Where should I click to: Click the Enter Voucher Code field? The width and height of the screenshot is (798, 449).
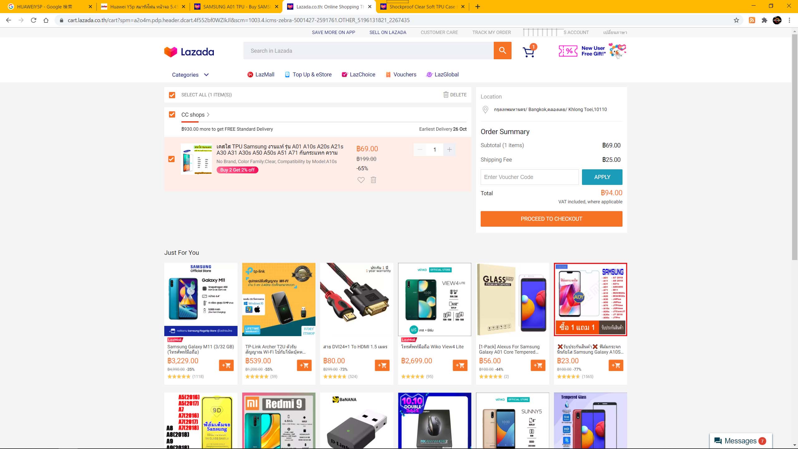pos(529,177)
